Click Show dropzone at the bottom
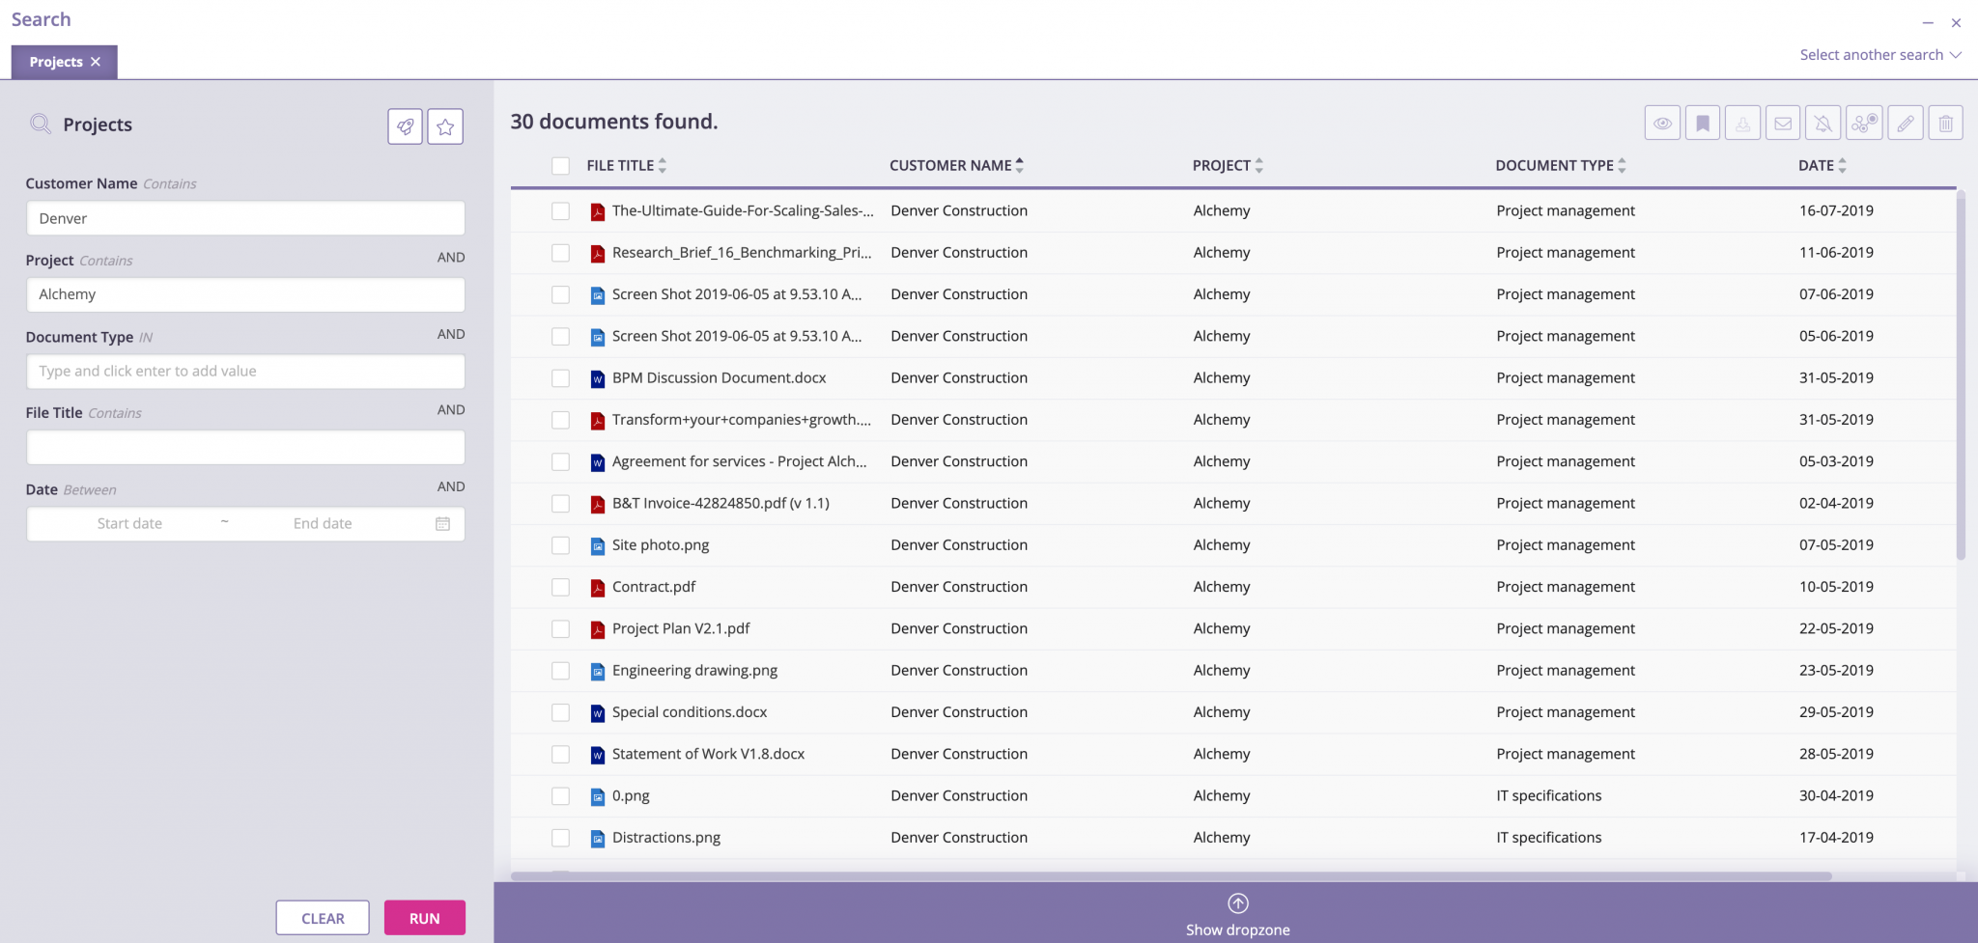 (x=1237, y=913)
